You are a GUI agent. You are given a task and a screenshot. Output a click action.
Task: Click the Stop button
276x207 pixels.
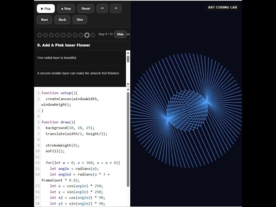[66, 9]
